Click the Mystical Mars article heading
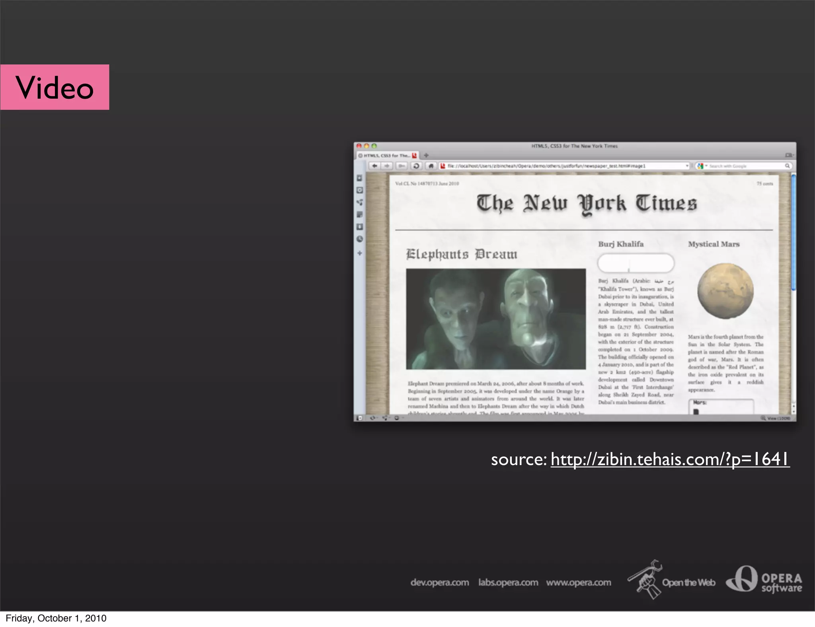815x627 pixels. coord(714,244)
